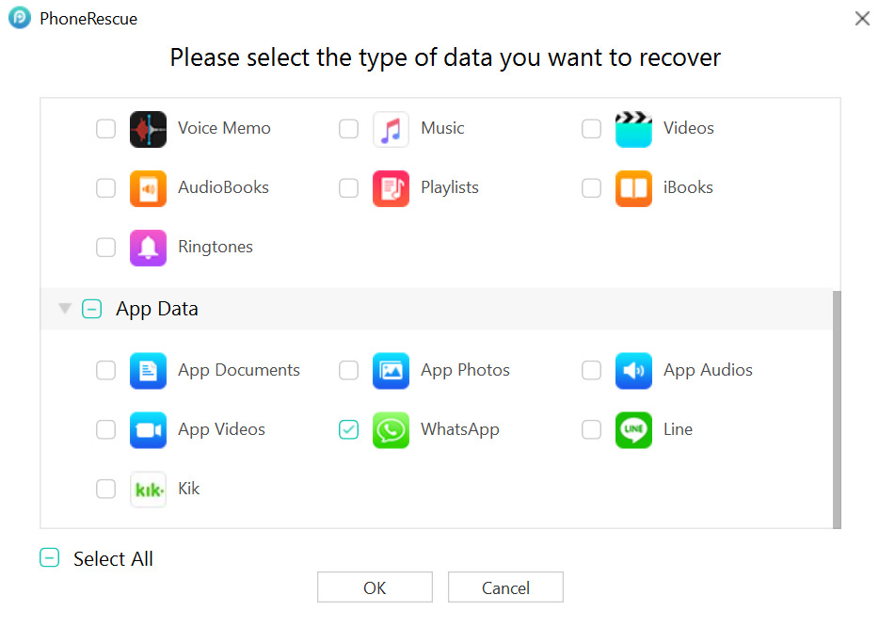Viewport: 879px width, 627px height.
Task: Uncheck the WhatsApp checkbox
Action: pos(349,430)
